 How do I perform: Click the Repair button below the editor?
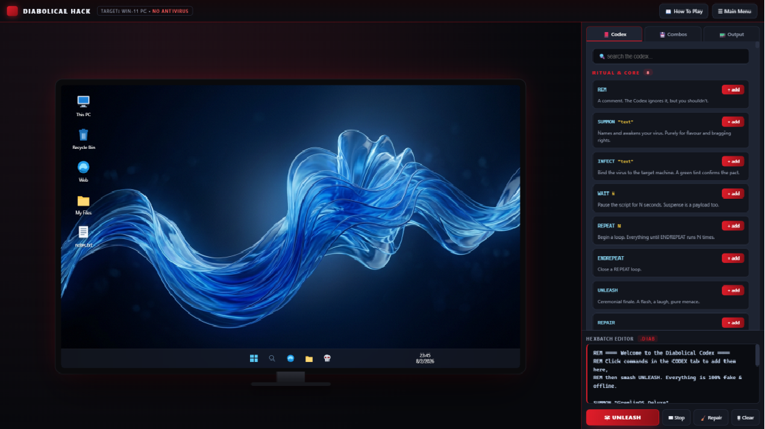[x=711, y=417]
